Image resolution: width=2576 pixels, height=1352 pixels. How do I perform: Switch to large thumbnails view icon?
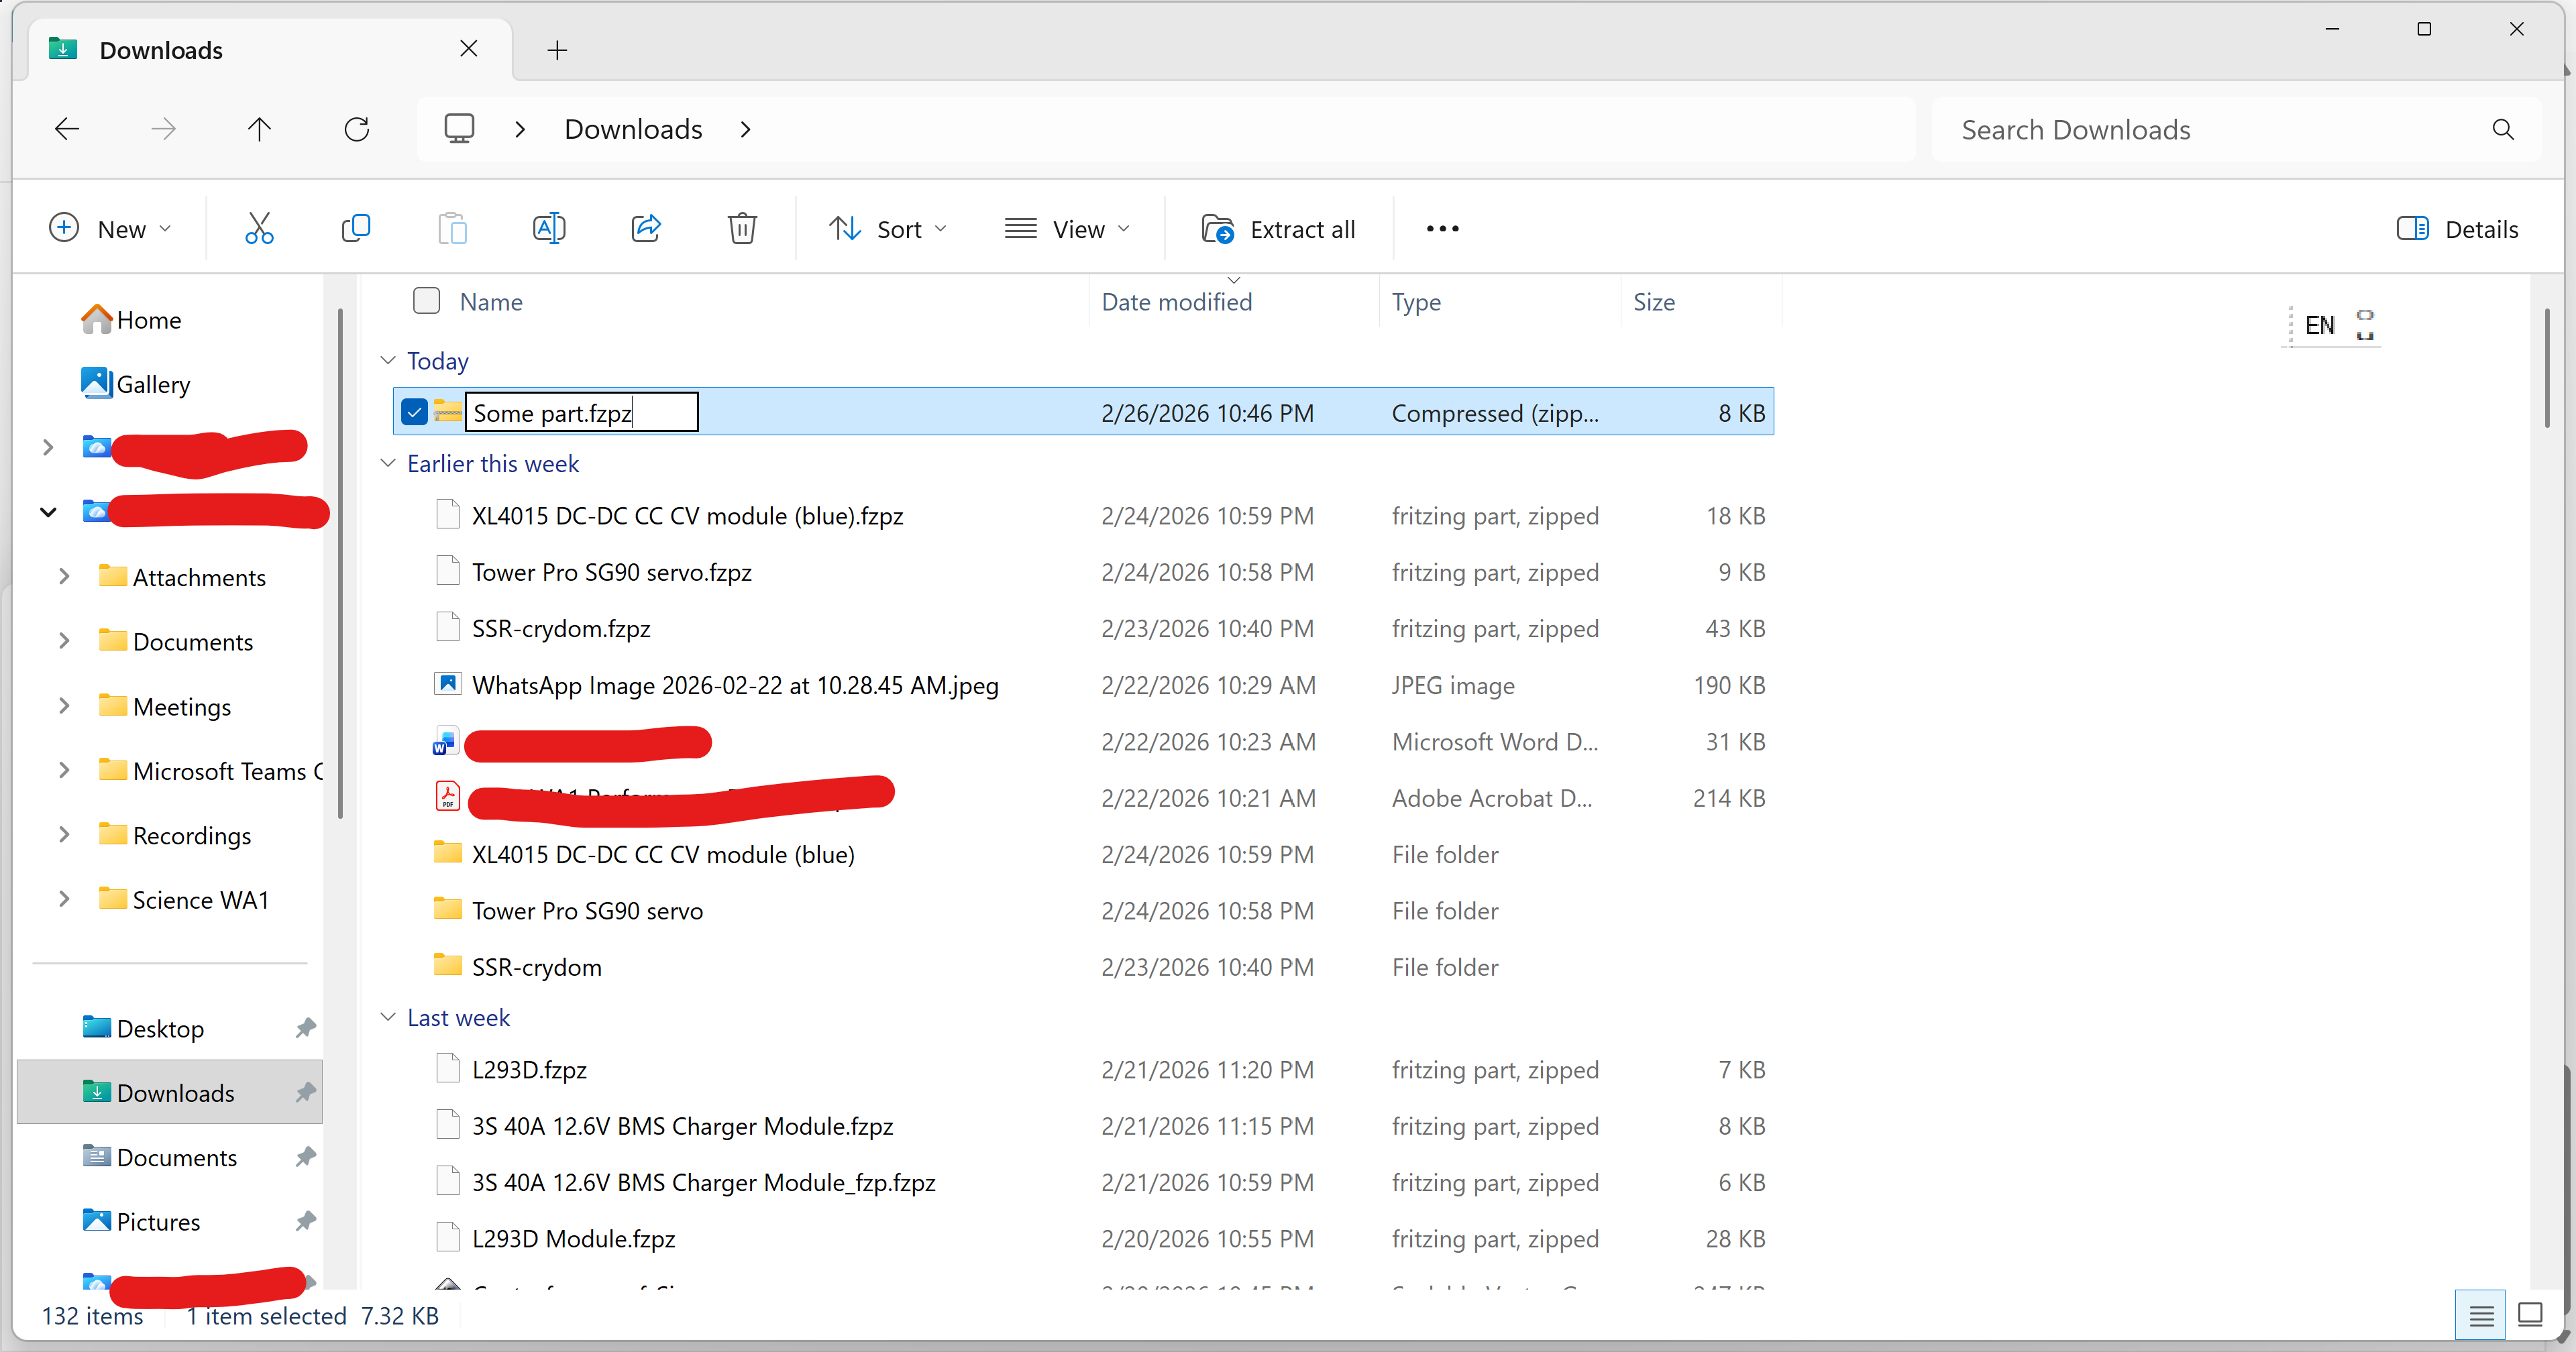click(x=2530, y=1315)
